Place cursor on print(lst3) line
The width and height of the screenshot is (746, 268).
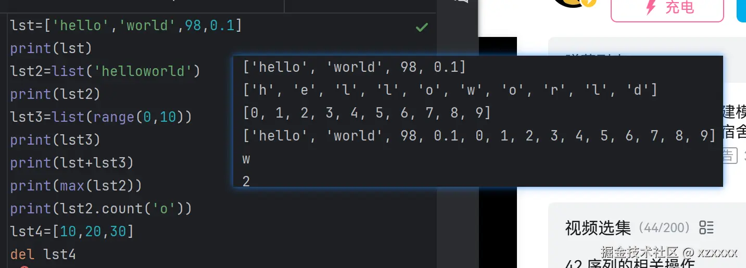click(55, 139)
